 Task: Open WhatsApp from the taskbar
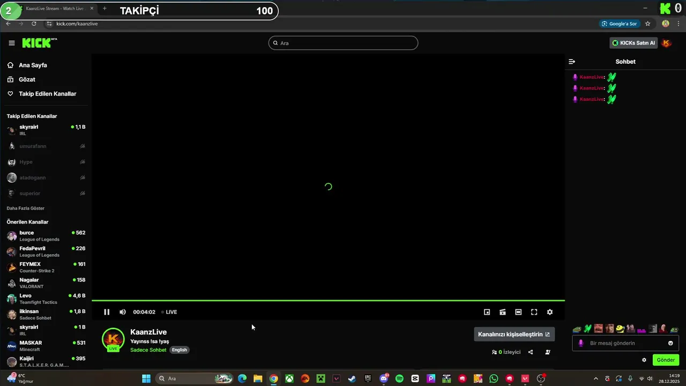tap(494, 378)
